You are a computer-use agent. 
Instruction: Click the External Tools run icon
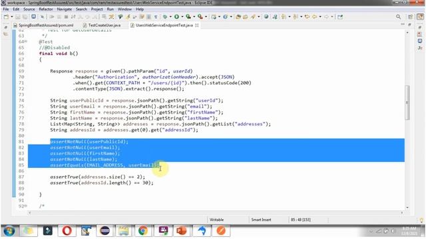tap(200, 17)
